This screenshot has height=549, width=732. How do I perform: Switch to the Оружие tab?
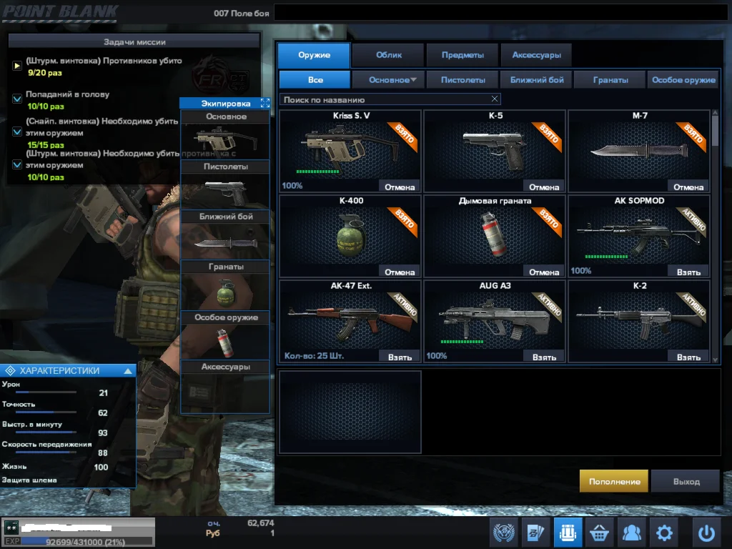pos(314,55)
